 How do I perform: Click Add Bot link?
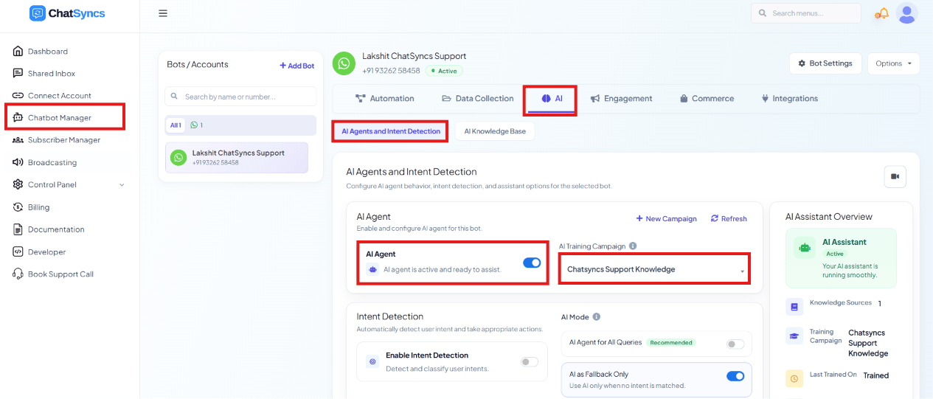[x=296, y=66]
